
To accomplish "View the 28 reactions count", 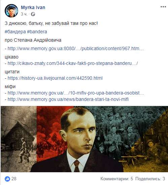I will [14, 179].
